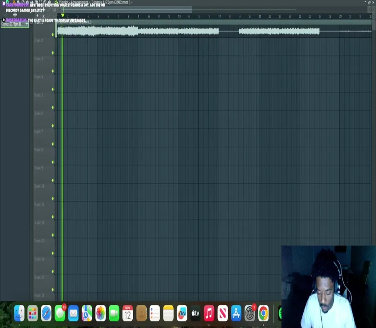This screenshot has height=328, width=376.
Task: Open Contacts from the dock
Action: click(141, 313)
